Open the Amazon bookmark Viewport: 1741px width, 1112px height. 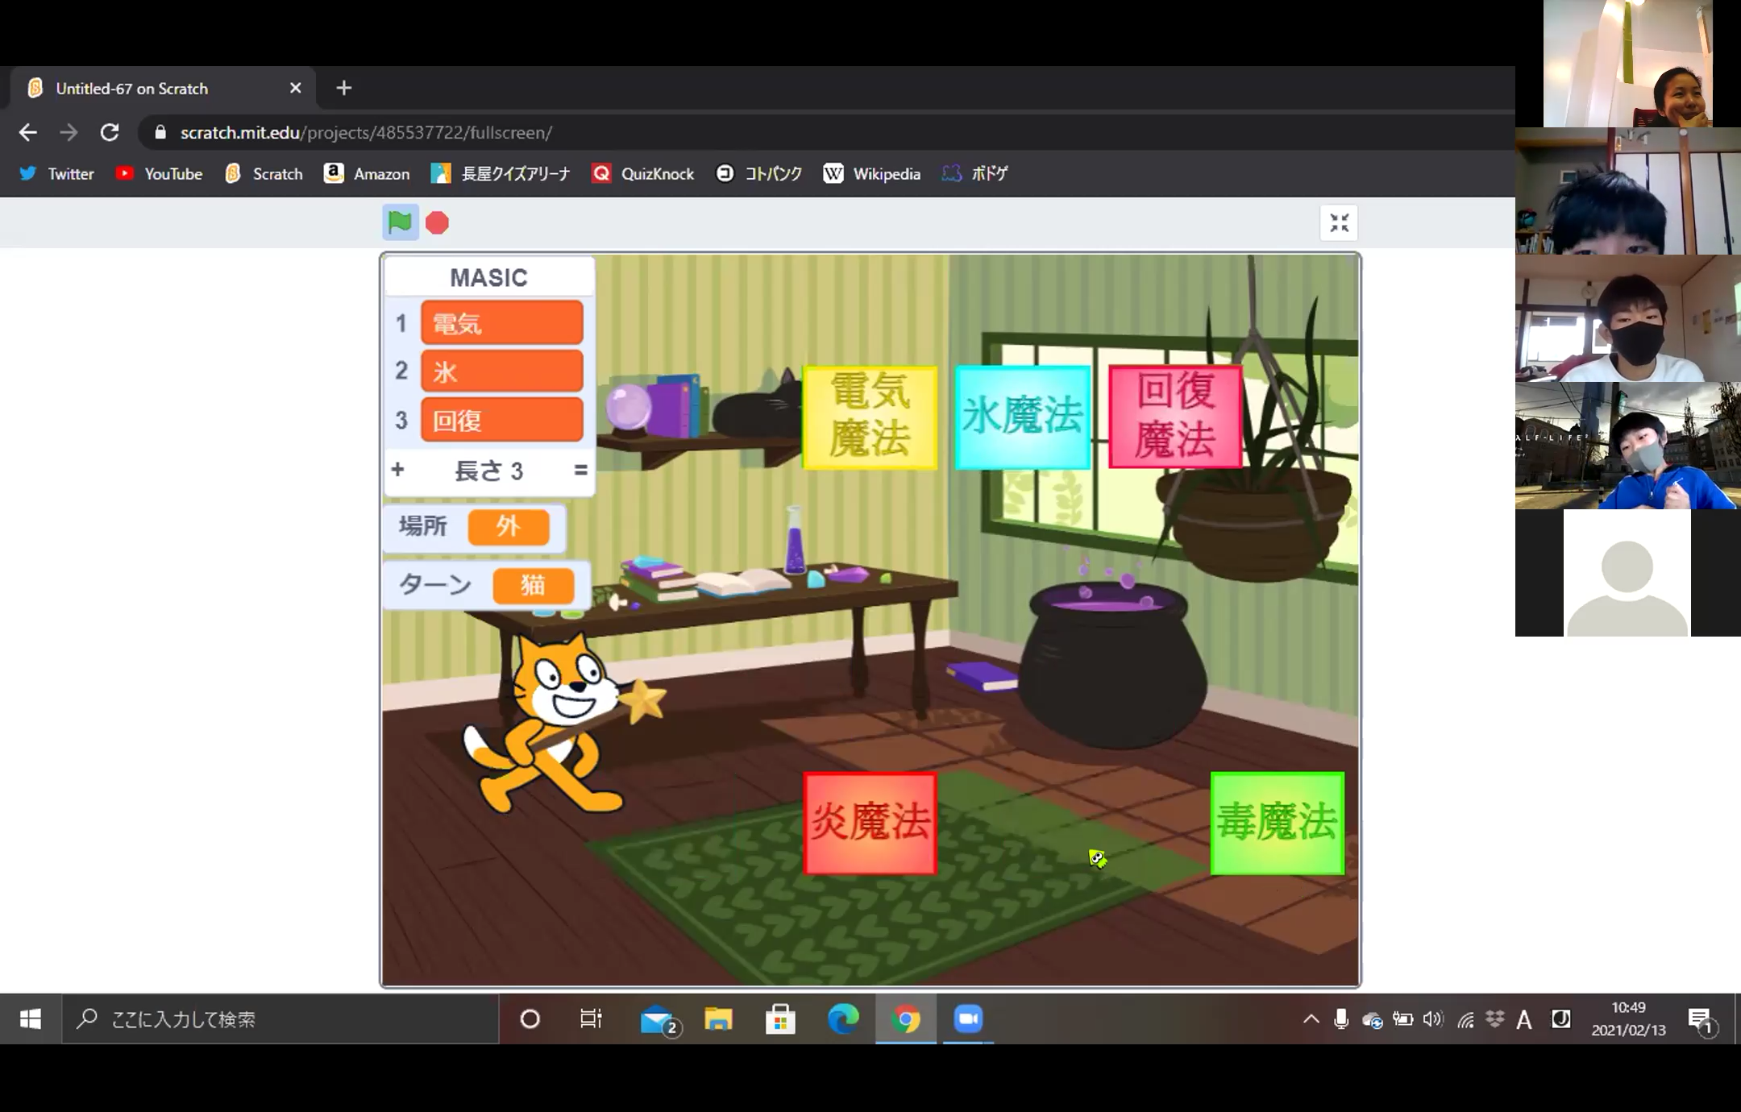click(x=367, y=173)
